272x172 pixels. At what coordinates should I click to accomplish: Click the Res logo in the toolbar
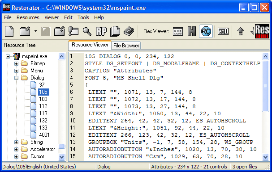tap(262, 31)
